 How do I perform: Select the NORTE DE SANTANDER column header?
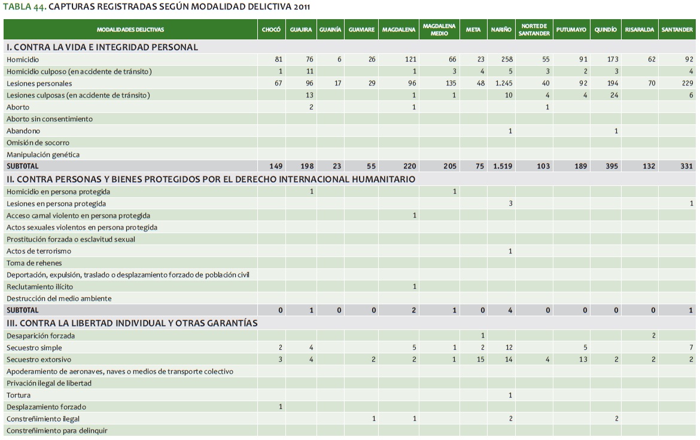click(x=534, y=29)
